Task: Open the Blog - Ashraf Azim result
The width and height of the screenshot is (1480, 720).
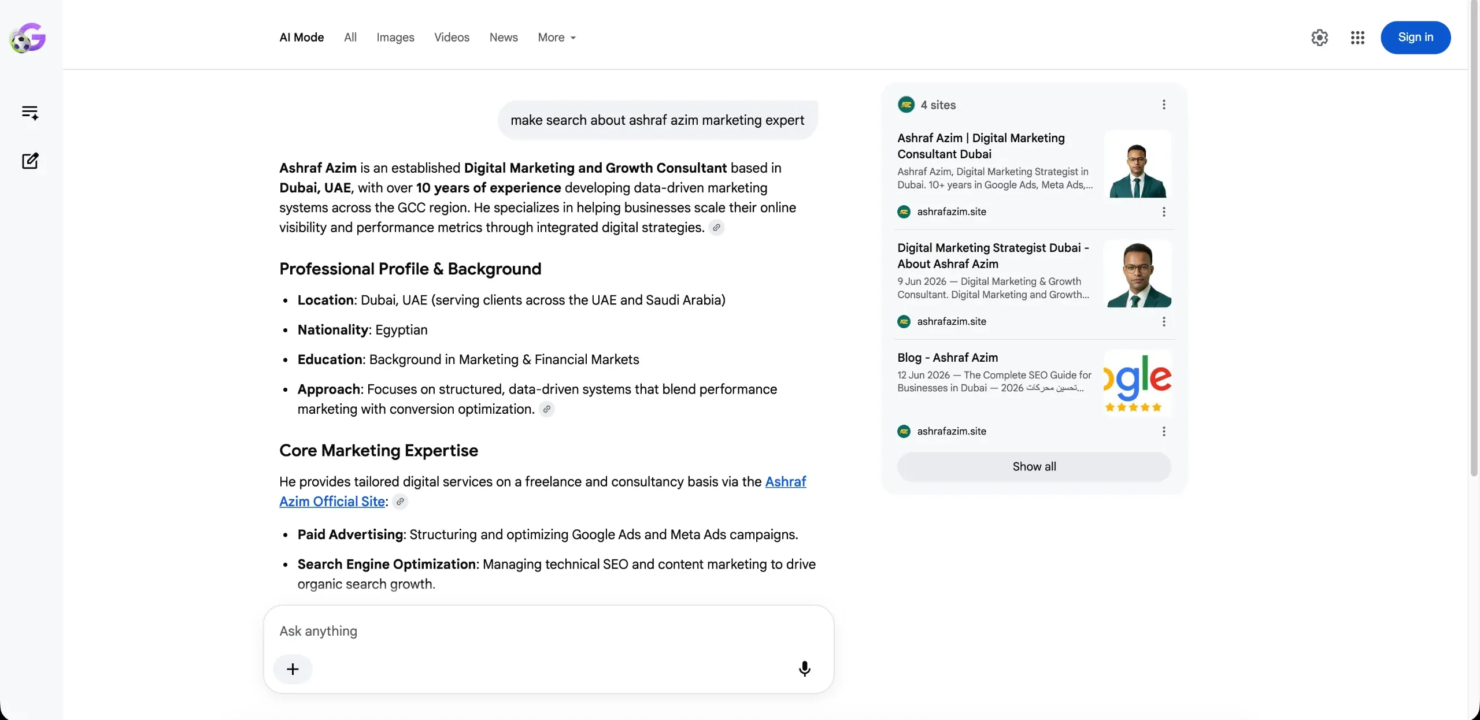Action: (x=948, y=357)
